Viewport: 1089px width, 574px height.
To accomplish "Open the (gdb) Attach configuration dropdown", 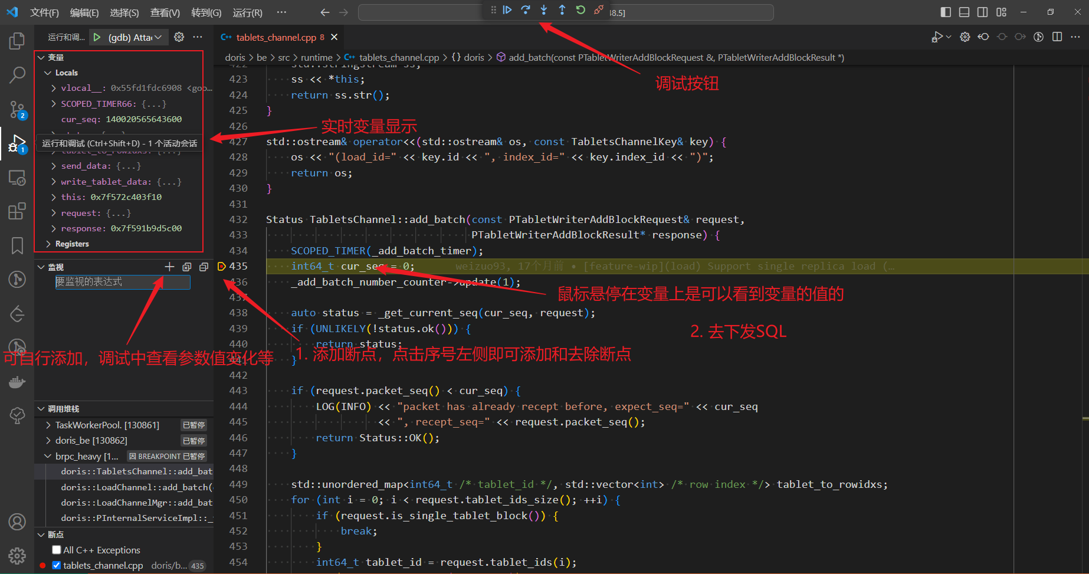I will pos(135,37).
